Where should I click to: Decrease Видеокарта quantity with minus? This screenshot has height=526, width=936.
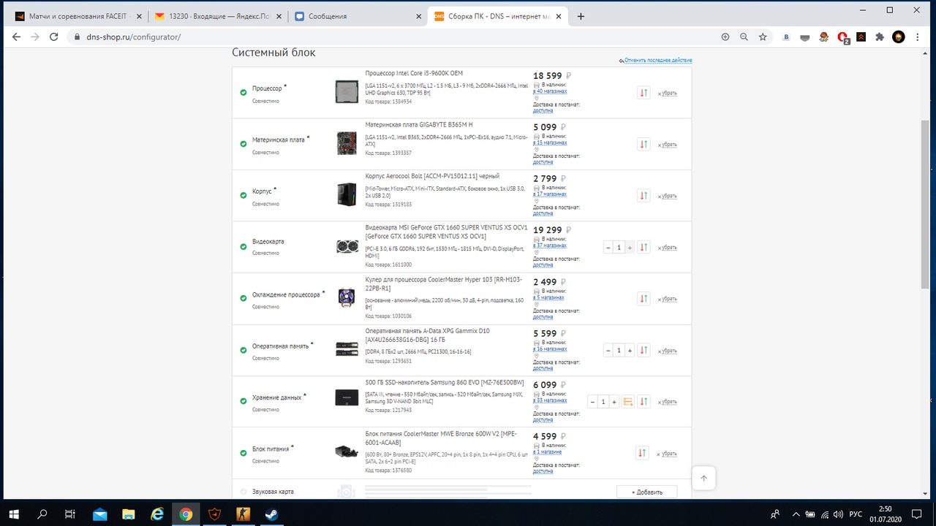click(608, 248)
